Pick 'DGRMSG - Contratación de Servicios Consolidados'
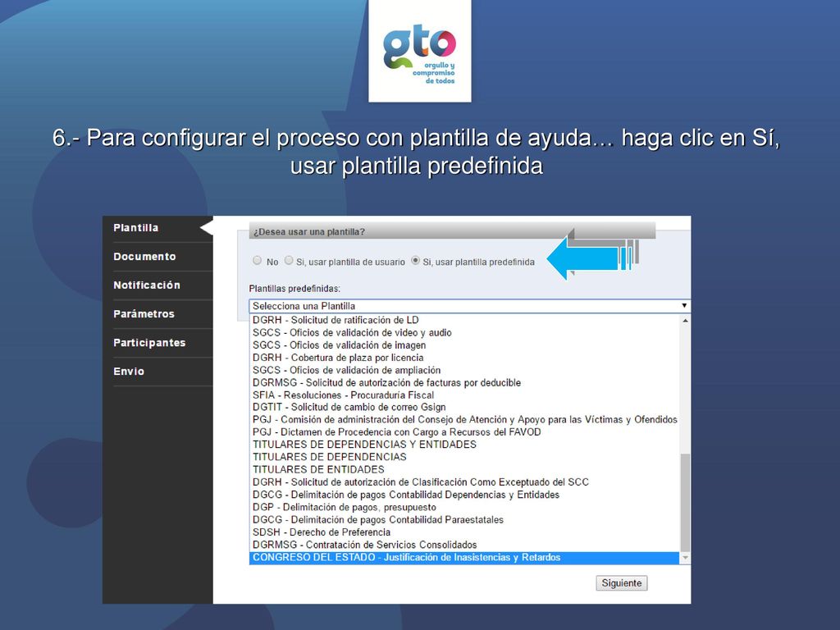The width and height of the screenshot is (840, 630). 464,545
